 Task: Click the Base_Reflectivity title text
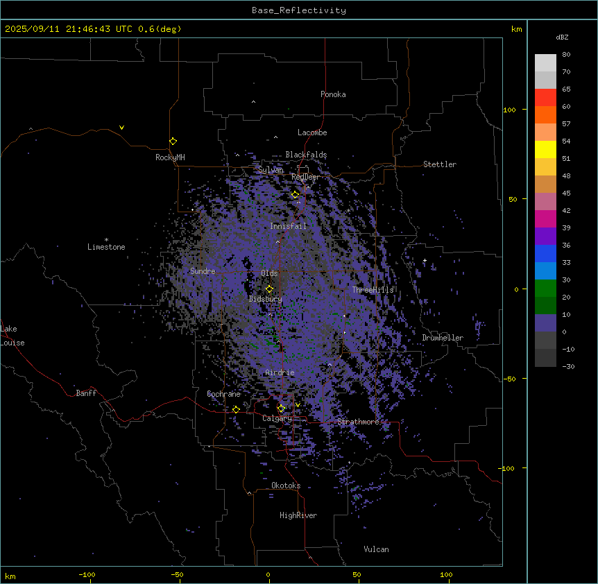pyautogui.click(x=299, y=10)
